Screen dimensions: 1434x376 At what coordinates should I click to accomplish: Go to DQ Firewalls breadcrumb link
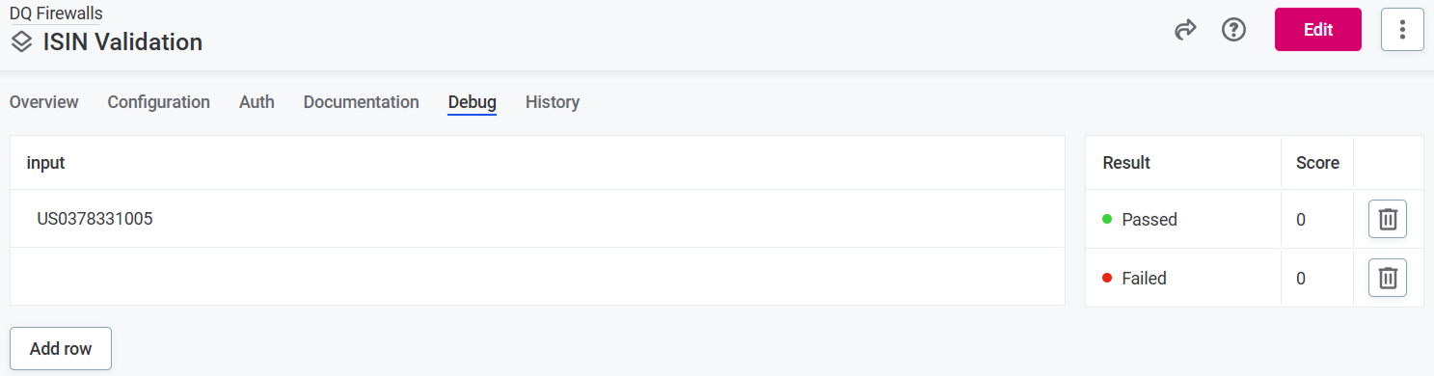[x=56, y=13]
